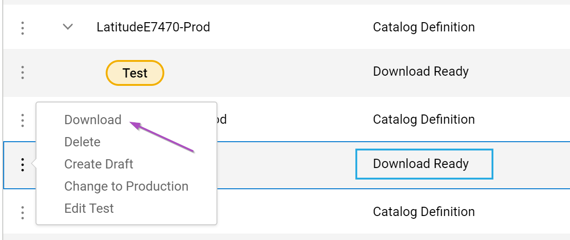570x240 pixels.
Task: Click Catalog Definition in the bottom row
Action: [423, 212]
